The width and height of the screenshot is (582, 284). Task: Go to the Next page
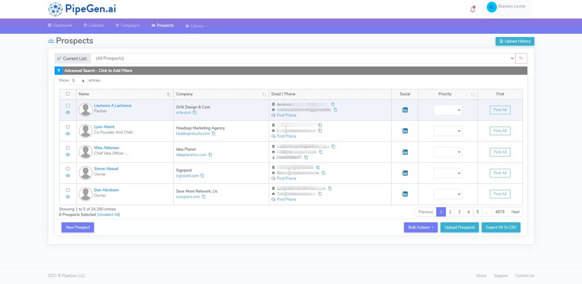coord(515,212)
